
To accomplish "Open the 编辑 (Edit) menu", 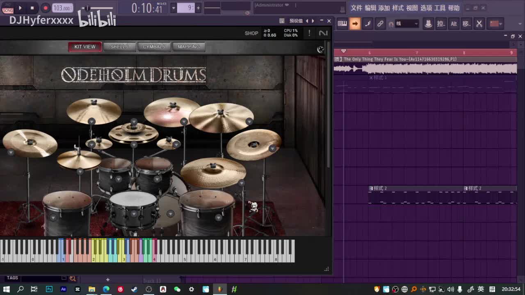I will (370, 8).
